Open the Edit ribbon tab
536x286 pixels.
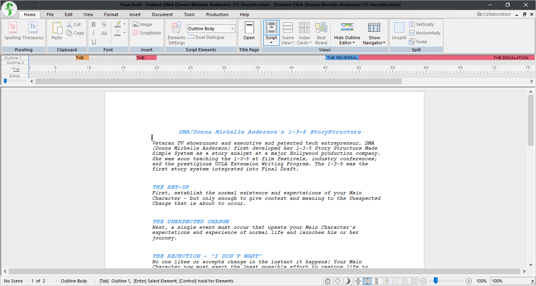pos(69,14)
